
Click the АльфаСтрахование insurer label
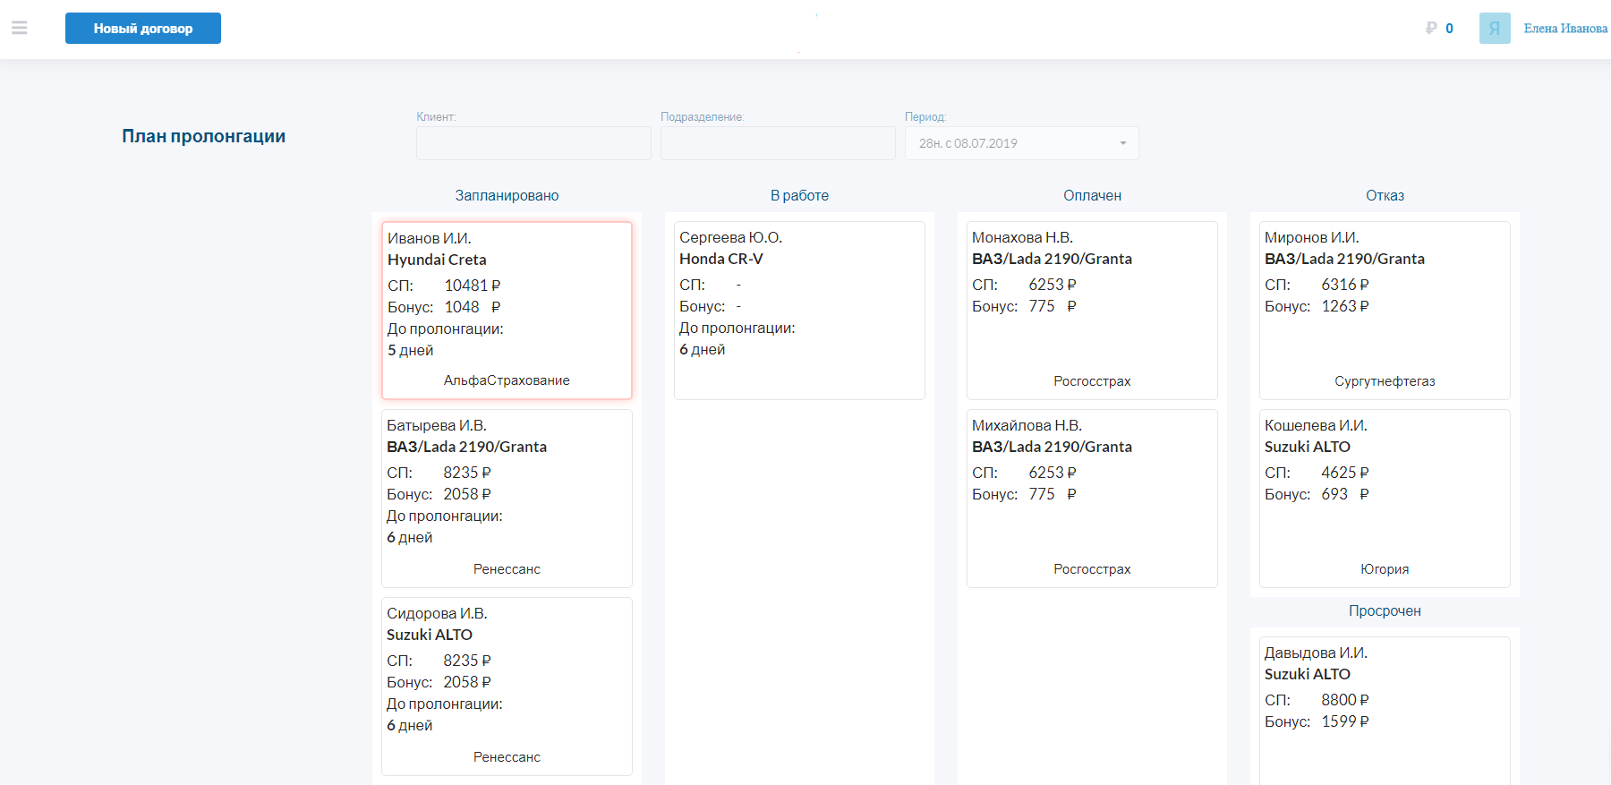click(507, 380)
